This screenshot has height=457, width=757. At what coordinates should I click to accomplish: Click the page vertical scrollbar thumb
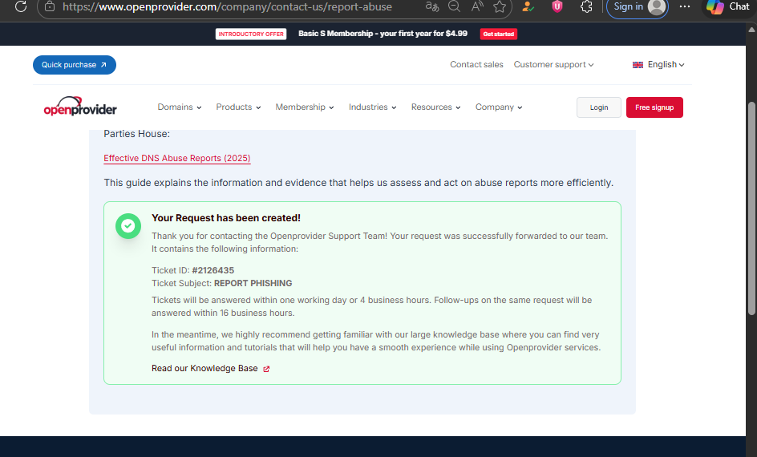[x=751, y=208]
